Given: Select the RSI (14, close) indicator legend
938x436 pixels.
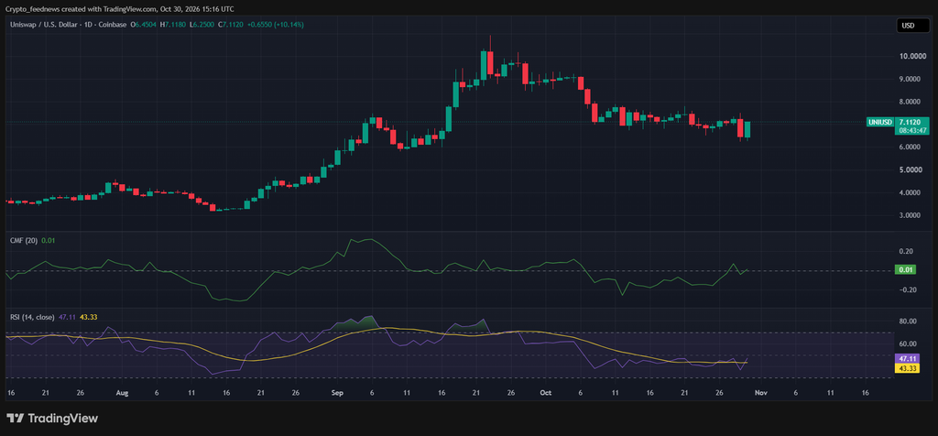Looking at the screenshot, I should click(x=32, y=317).
